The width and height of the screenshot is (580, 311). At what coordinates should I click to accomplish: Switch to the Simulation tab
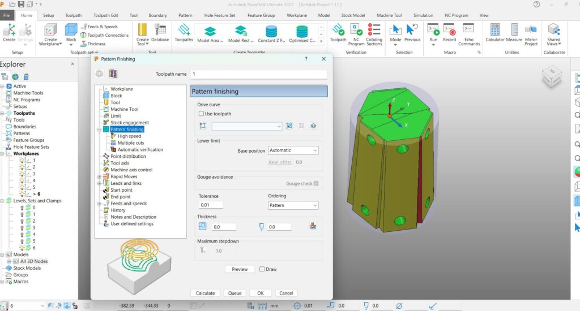pos(423,15)
